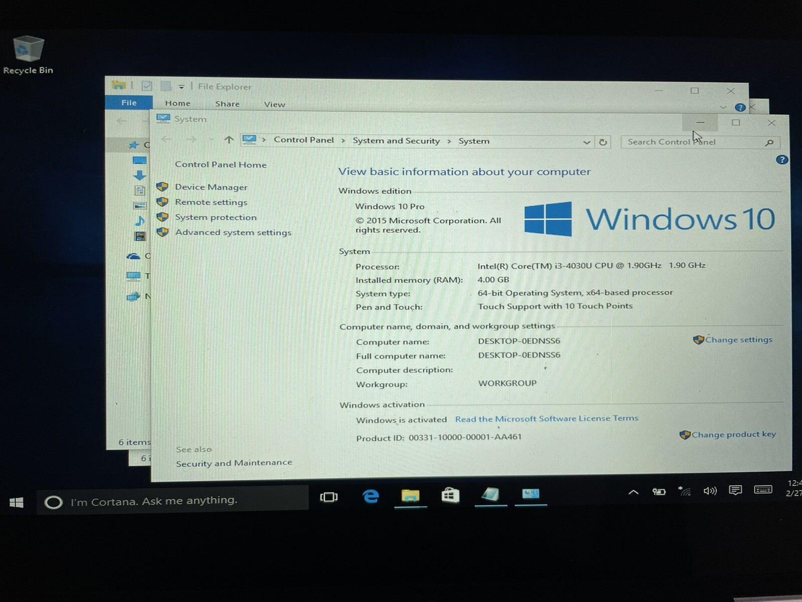This screenshot has width=802, height=602.
Task: Select the Downloads arrow in File Explorer sidebar
Action: [139, 175]
